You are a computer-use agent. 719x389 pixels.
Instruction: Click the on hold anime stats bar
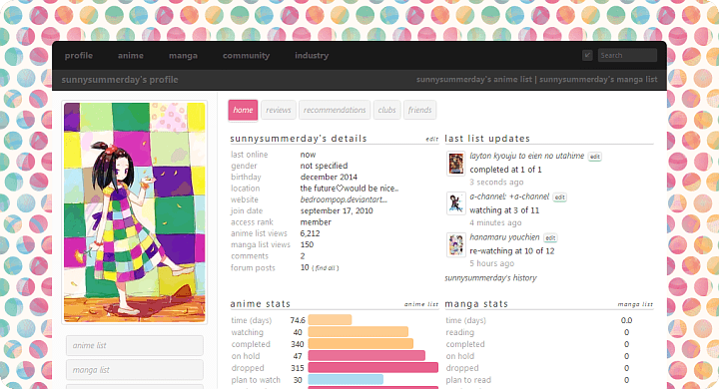[366, 355]
